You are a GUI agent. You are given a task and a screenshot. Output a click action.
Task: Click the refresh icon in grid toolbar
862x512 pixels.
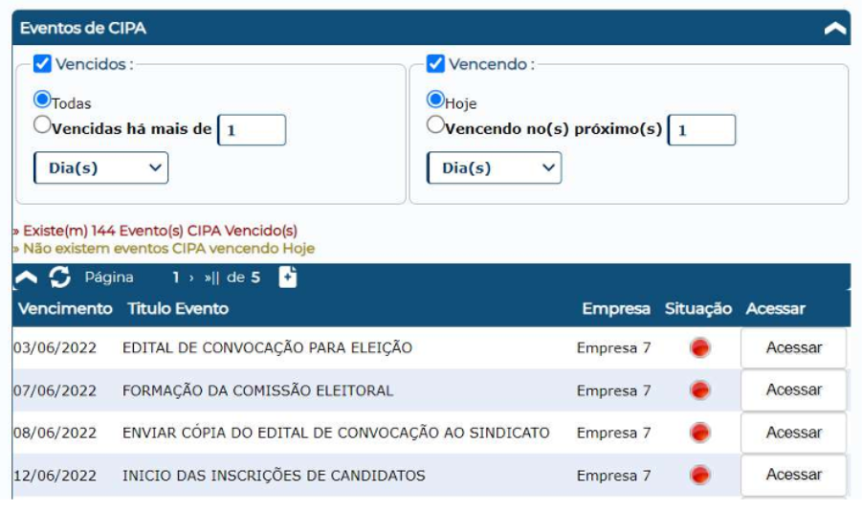point(60,278)
